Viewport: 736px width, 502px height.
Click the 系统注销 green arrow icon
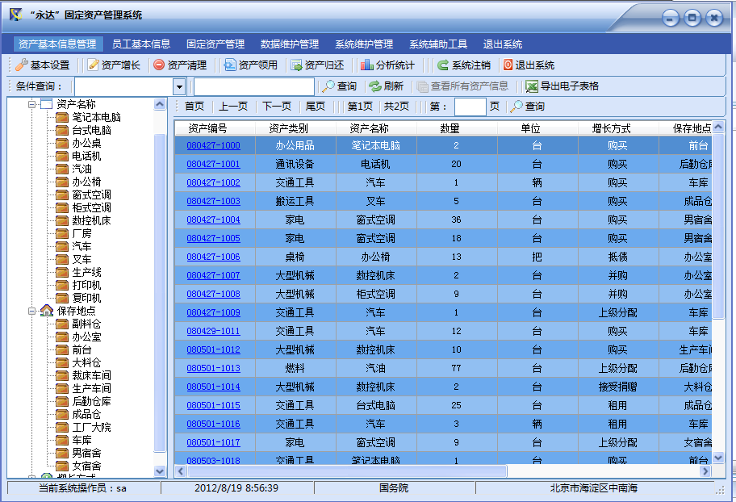(x=442, y=65)
